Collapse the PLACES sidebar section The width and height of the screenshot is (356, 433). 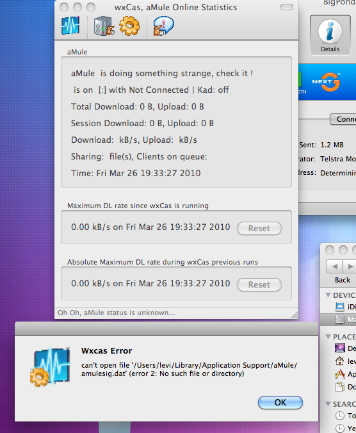click(328, 337)
